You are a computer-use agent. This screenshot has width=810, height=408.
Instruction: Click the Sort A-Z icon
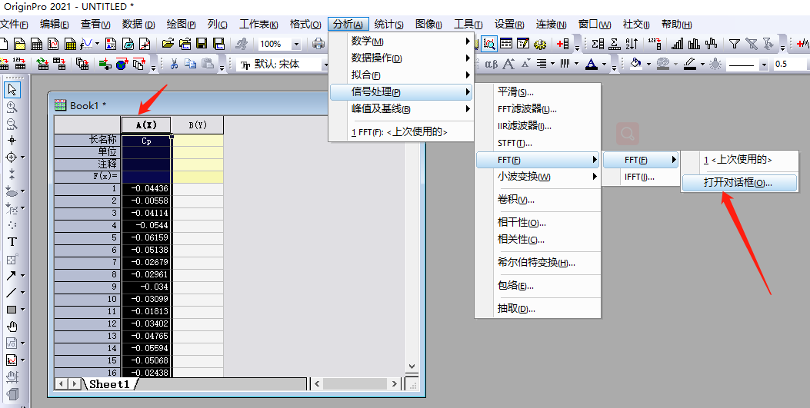click(632, 44)
